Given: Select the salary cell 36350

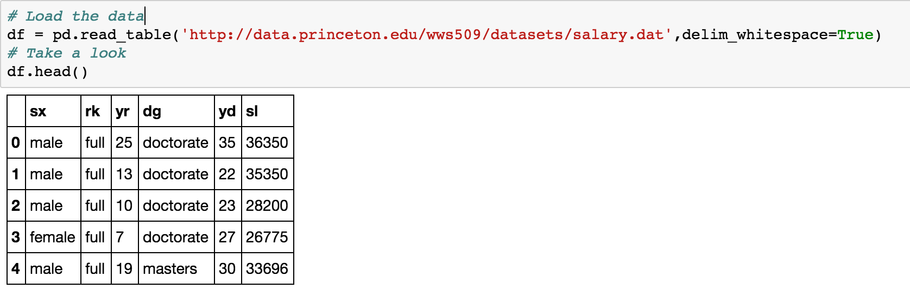Looking at the screenshot, I should tap(267, 143).
